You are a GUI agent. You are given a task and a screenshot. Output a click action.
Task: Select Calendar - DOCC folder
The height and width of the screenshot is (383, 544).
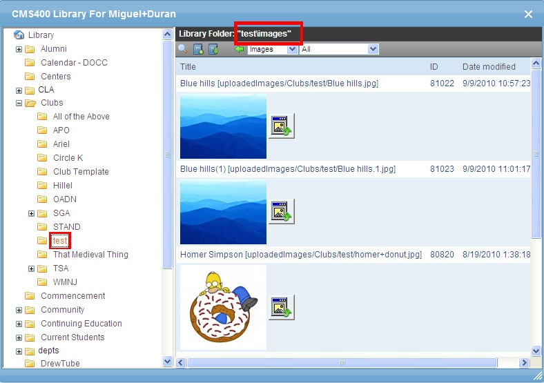point(75,62)
